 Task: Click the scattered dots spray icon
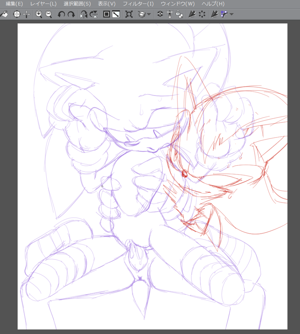click(202, 14)
